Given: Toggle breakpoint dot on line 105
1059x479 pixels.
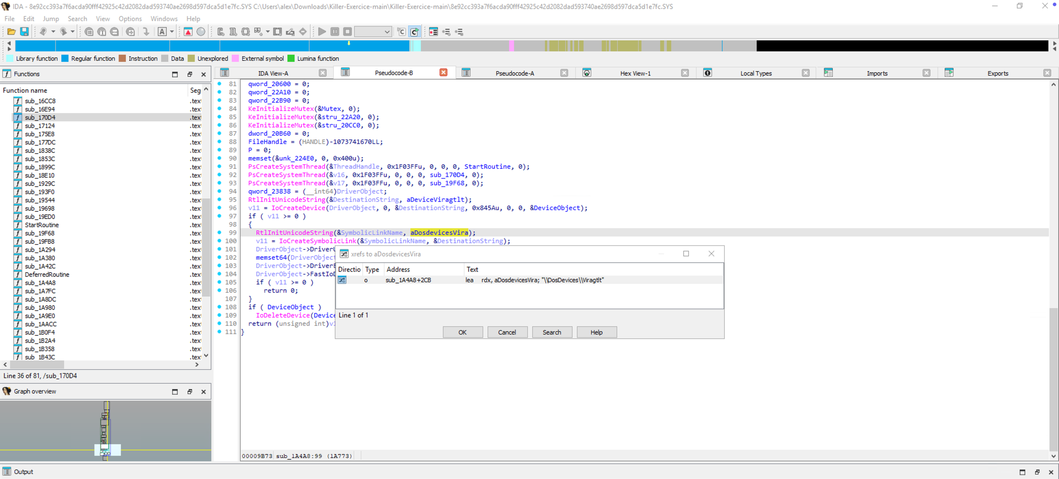Looking at the screenshot, I should tap(220, 282).
